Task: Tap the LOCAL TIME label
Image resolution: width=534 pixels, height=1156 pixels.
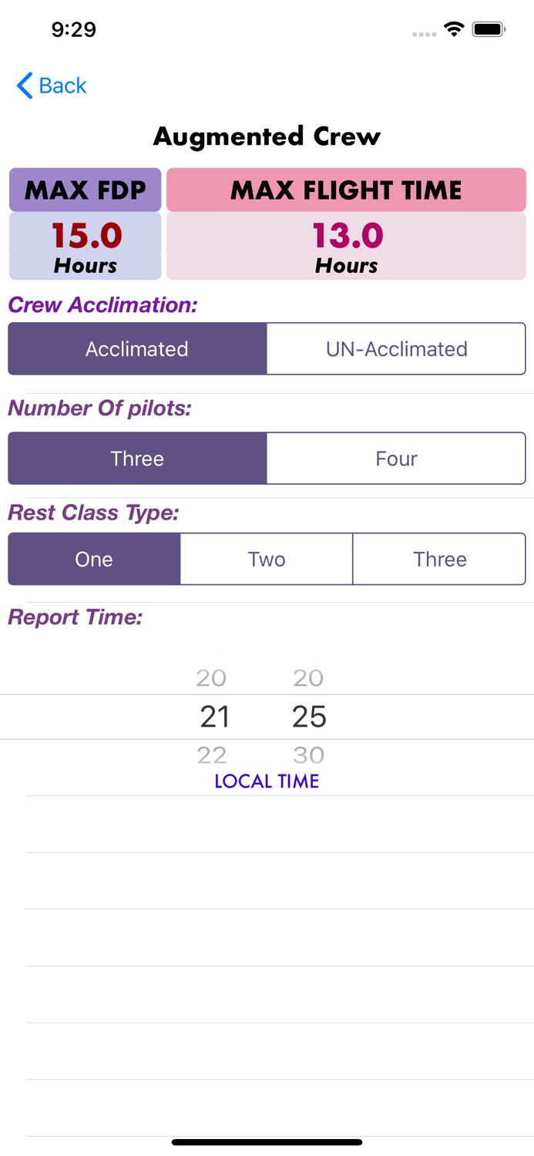Action: [267, 781]
